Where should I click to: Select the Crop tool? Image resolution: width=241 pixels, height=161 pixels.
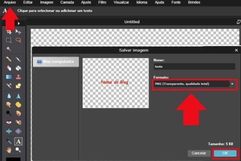[x=9, y=32]
